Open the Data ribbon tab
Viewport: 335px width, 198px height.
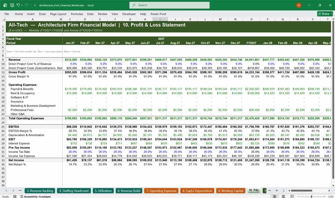click(x=90, y=14)
